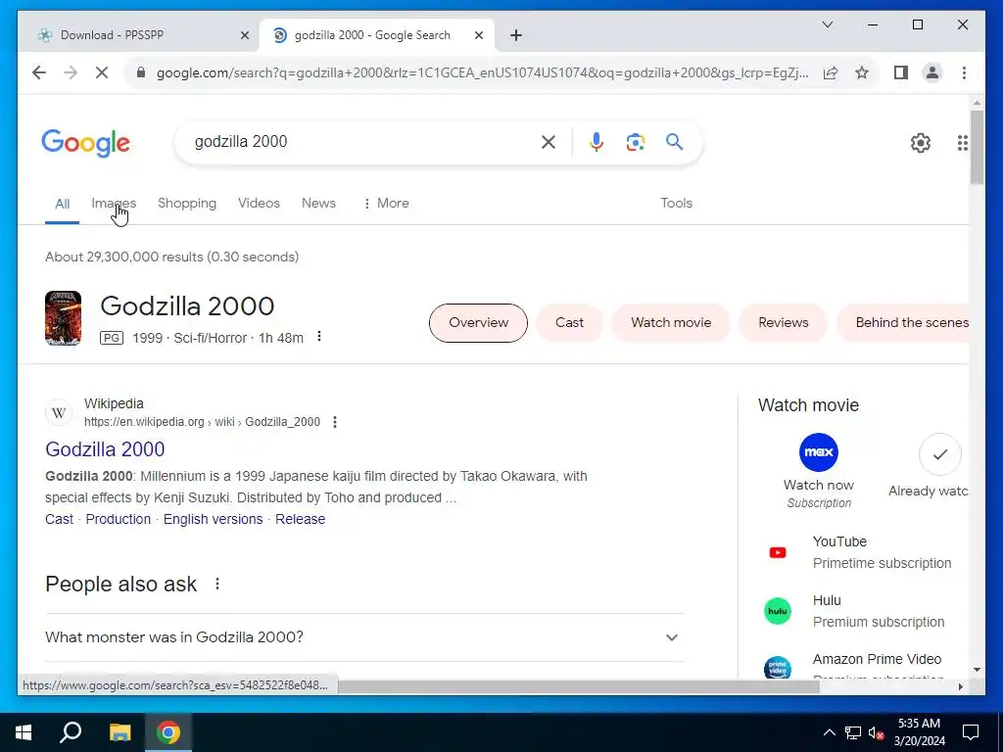The height and width of the screenshot is (752, 1003).
Task: Open the Google apps grid
Action: pos(962,143)
